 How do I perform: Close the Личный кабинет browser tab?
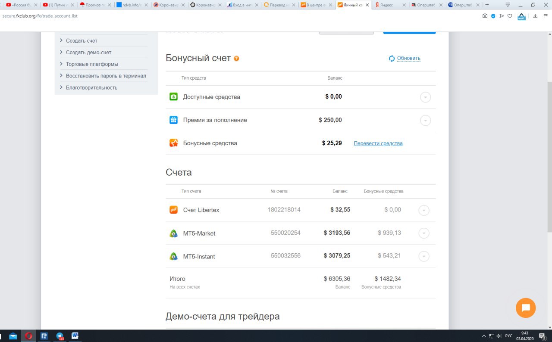367,5
